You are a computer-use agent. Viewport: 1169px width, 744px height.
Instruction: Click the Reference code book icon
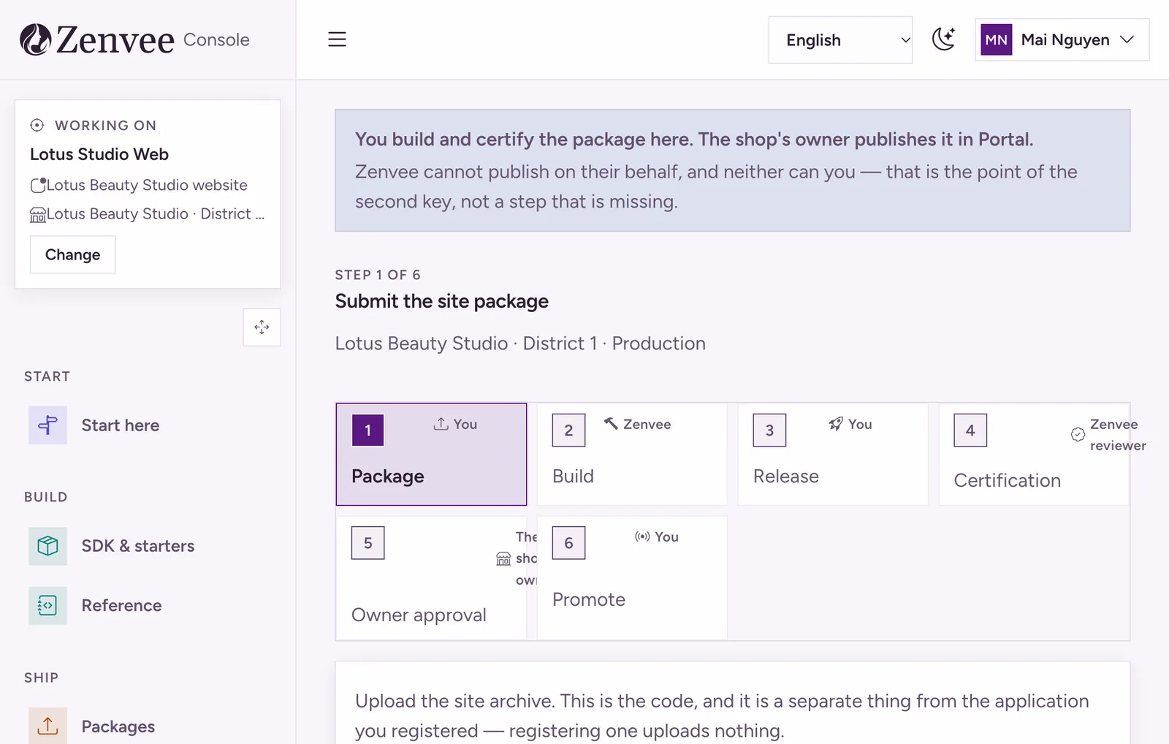(47, 605)
